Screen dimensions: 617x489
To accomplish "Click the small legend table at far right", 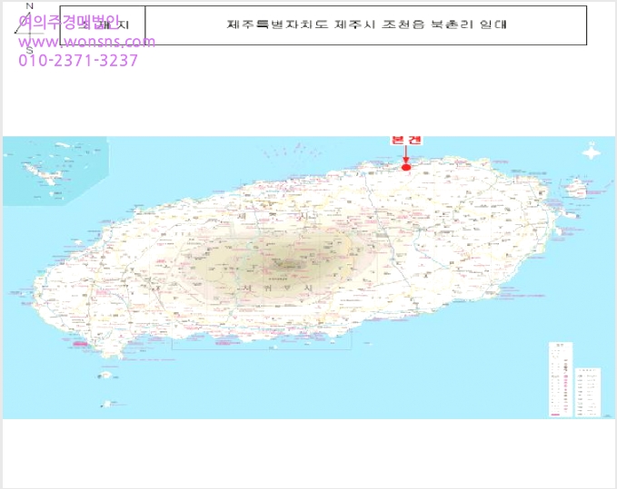I will tap(588, 392).
